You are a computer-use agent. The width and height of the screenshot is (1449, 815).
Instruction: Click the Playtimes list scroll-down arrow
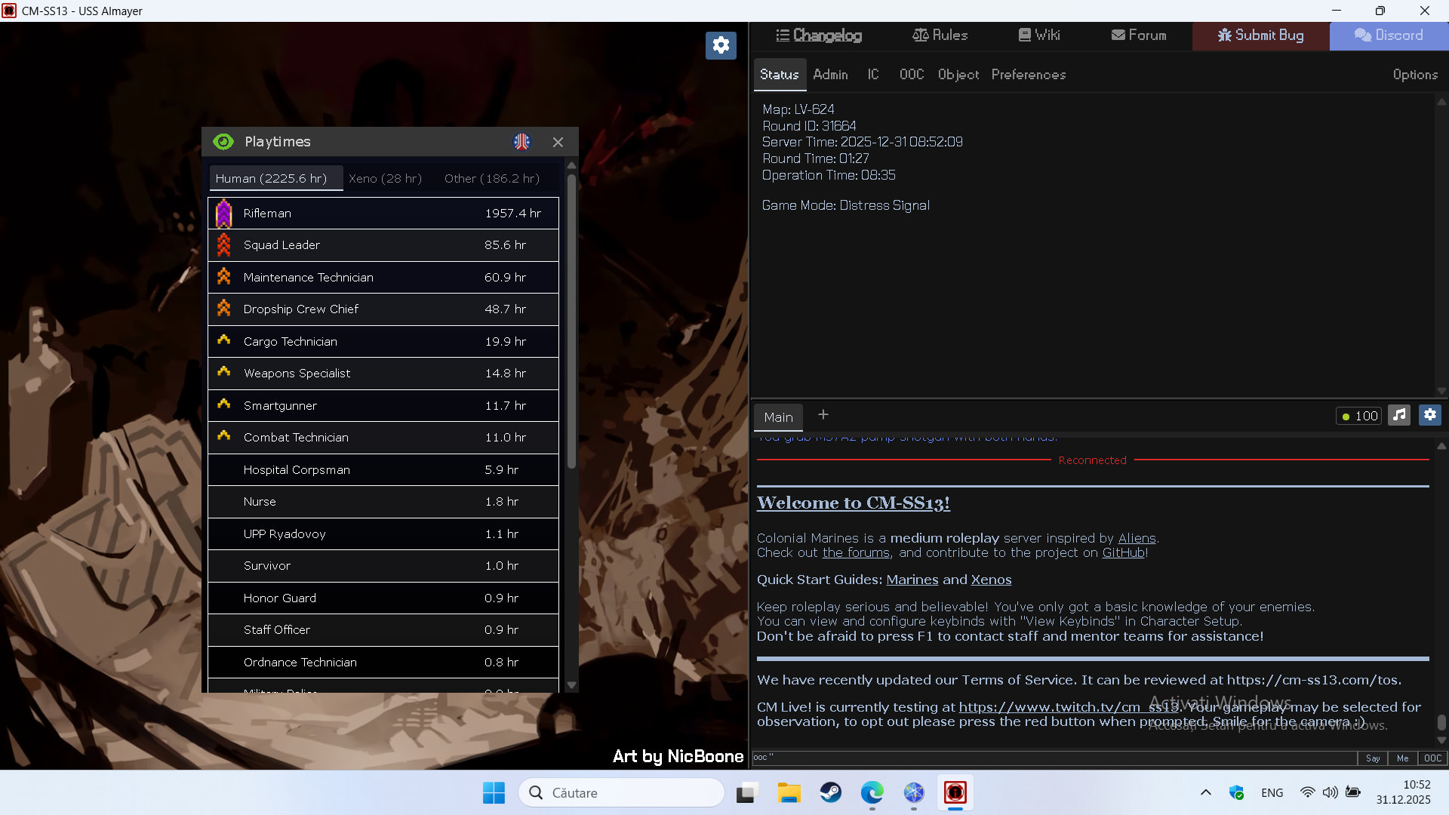(x=571, y=685)
